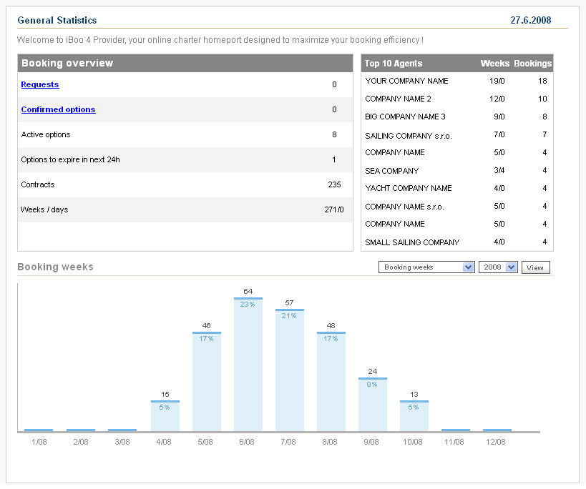Viewport: 586px width, 489px height.
Task: Click YOUR COMPANY NAME agent row
Action: tap(406, 81)
